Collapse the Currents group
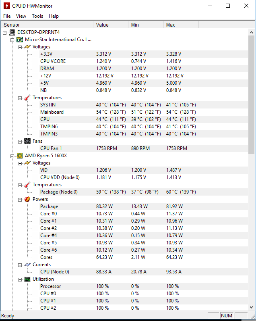This screenshot has width=256, height=321. (x=20, y=265)
